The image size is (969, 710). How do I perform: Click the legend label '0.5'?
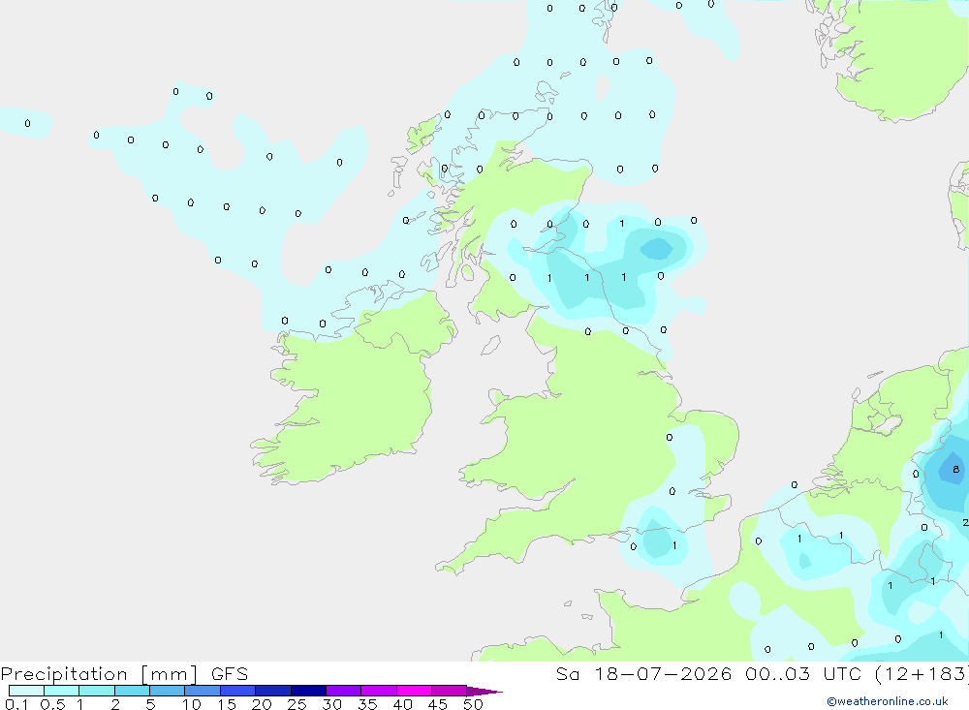52,704
